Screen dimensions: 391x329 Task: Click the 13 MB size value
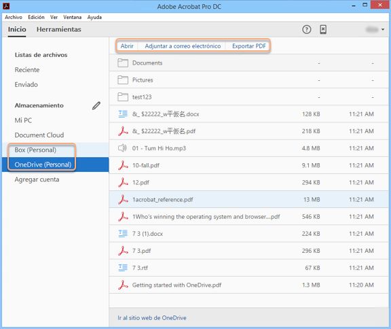(312, 199)
